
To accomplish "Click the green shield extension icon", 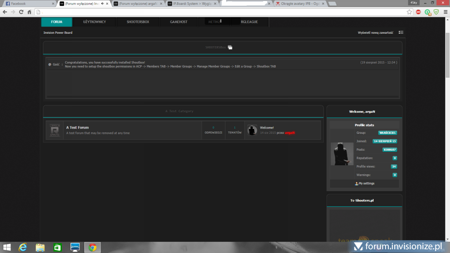I will pyautogui.click(x=436, y=12).
